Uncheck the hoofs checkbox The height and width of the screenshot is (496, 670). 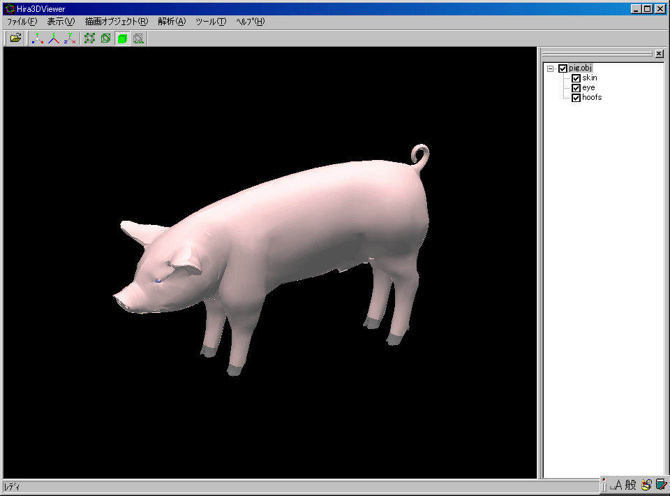point(576,98)
